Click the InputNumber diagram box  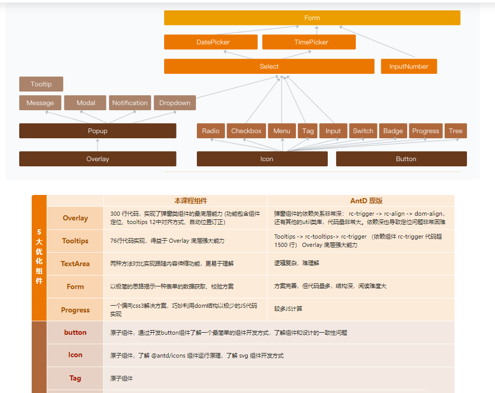point(409,67)
